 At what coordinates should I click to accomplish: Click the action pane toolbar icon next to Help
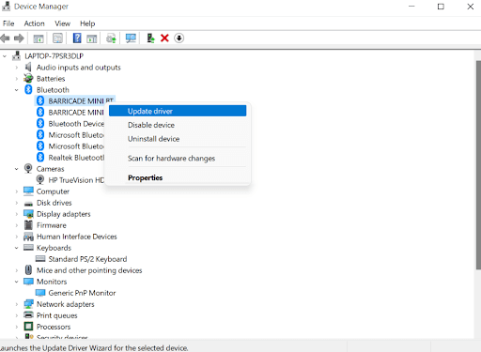coord(92,38)
